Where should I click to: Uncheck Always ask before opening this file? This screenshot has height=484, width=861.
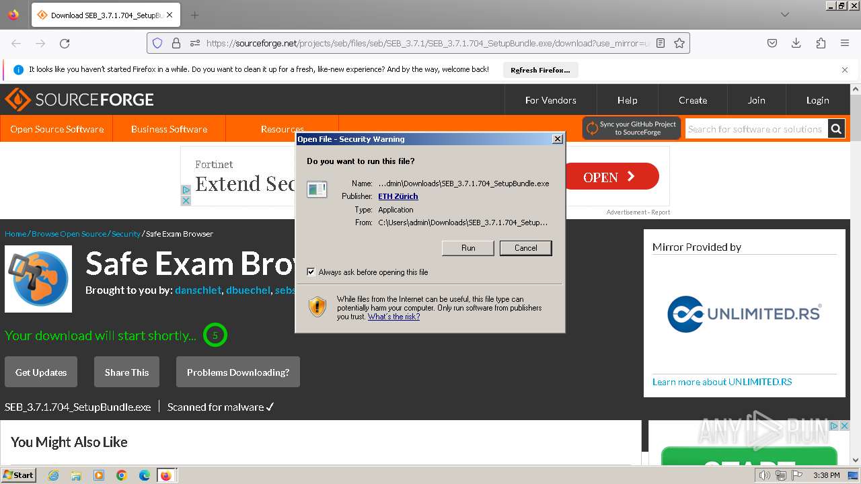coord(311,272)
